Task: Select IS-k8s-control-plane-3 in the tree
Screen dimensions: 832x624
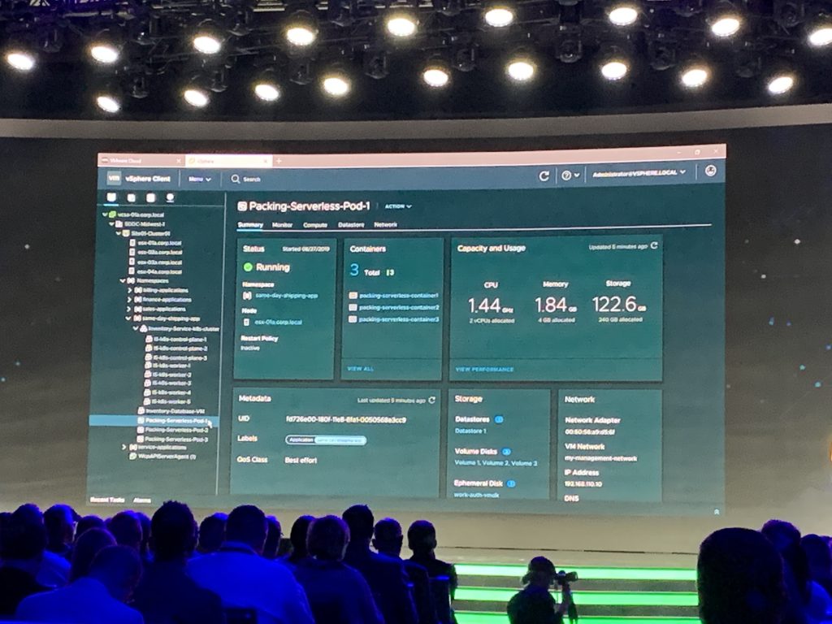Action: point(176,357)
